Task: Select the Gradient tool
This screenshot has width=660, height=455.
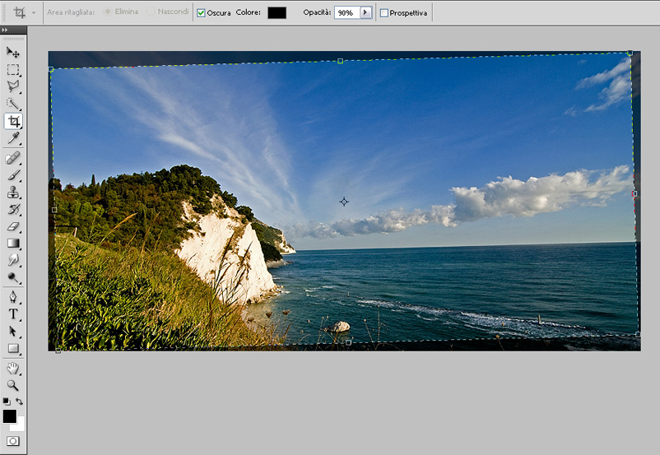Action: [x=13, y=244]
